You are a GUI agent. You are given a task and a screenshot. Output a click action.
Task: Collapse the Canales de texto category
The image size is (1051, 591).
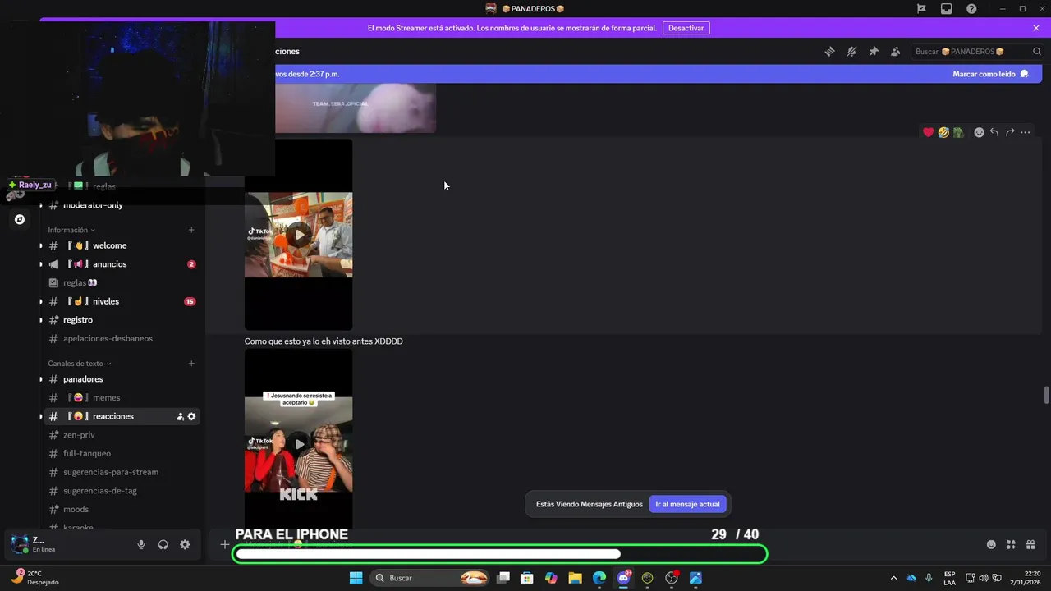(80, 364)
